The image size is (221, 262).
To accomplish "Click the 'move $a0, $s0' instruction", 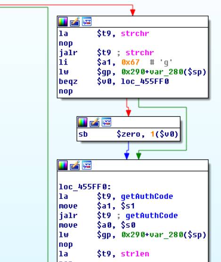I will tap(97, 225).
